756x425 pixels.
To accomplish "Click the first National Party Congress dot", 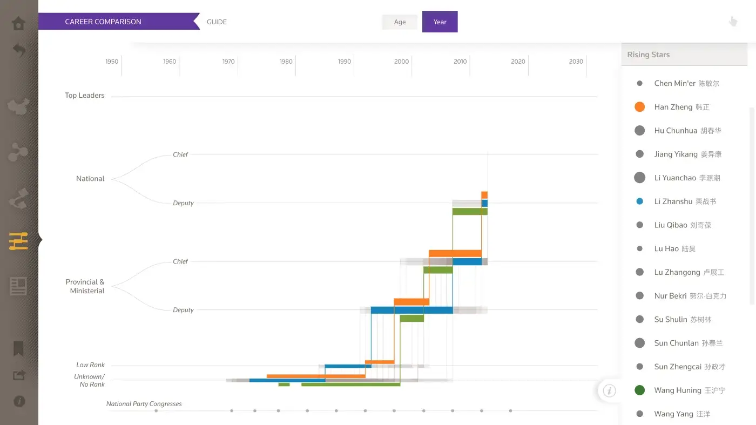I will 156,411.
